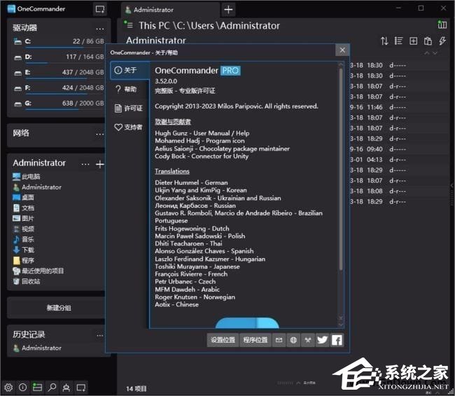Image resolution: width=455 pixels, height=396 pixels.
Task: Open 图片 favorite
Action: [x=24, y=218]
